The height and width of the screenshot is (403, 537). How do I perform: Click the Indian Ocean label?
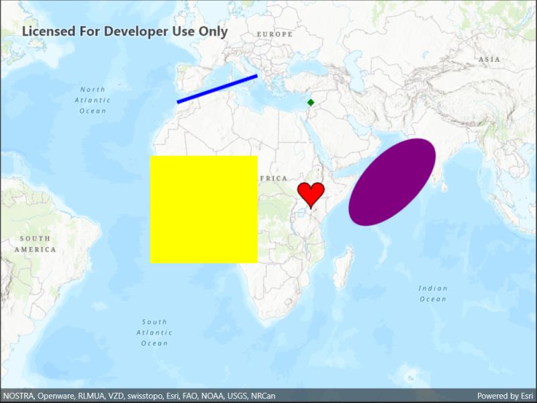(433, 294)
